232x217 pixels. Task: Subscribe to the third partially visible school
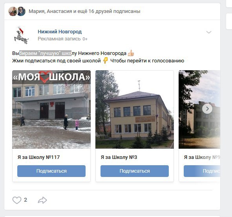pos(202,171)
